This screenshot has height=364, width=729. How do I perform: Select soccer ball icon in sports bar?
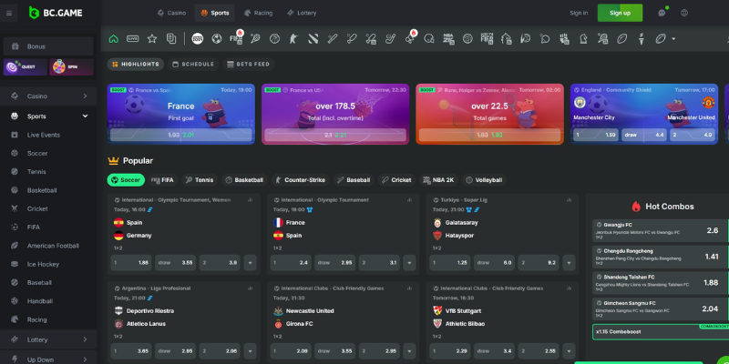pyautogui.click(x=217, y=38)
